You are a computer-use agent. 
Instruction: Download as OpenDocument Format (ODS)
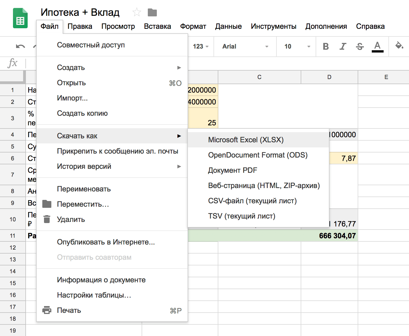258,155
